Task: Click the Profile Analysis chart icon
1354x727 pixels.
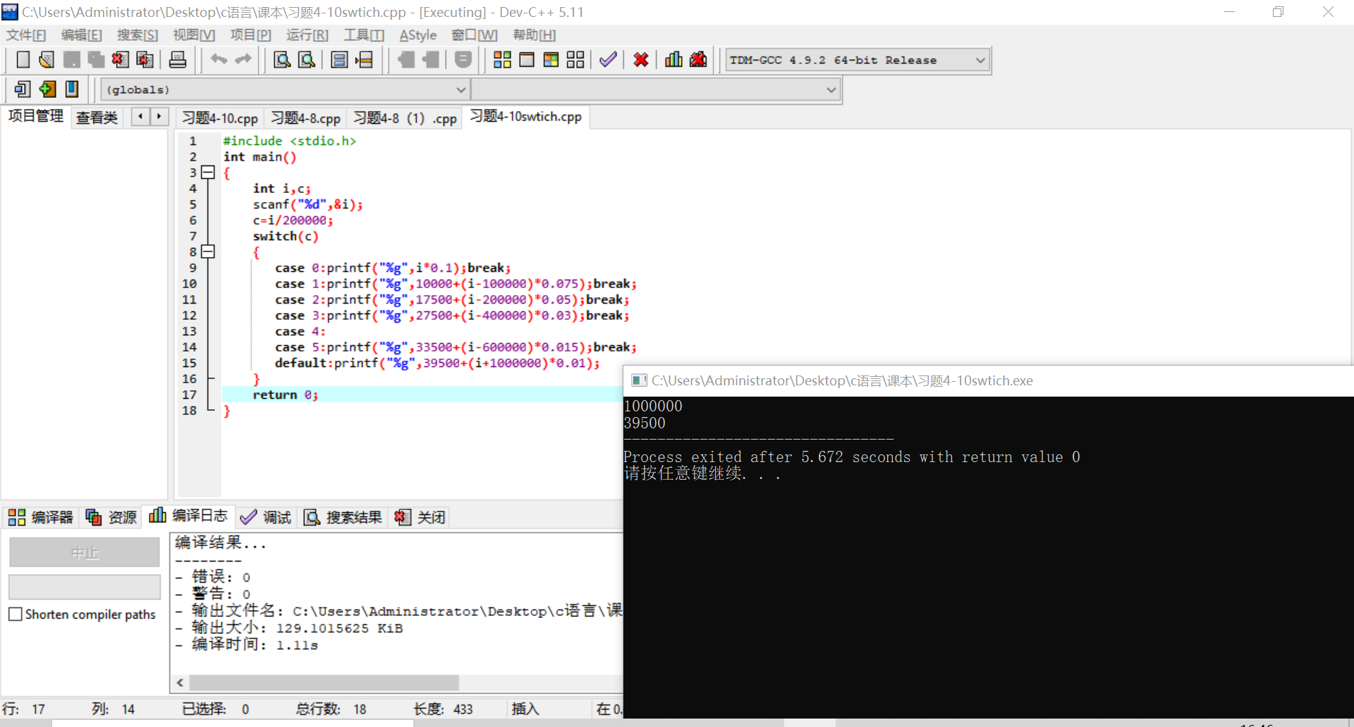Action: 673,60
